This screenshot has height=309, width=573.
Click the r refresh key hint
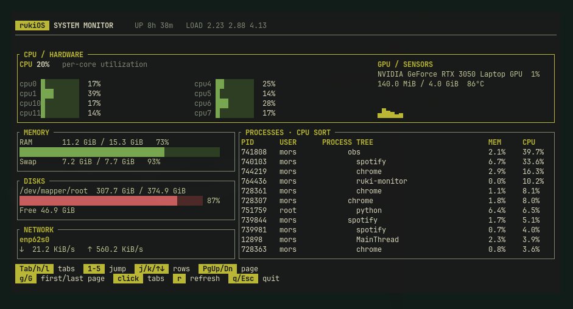[x=179, y=279]
